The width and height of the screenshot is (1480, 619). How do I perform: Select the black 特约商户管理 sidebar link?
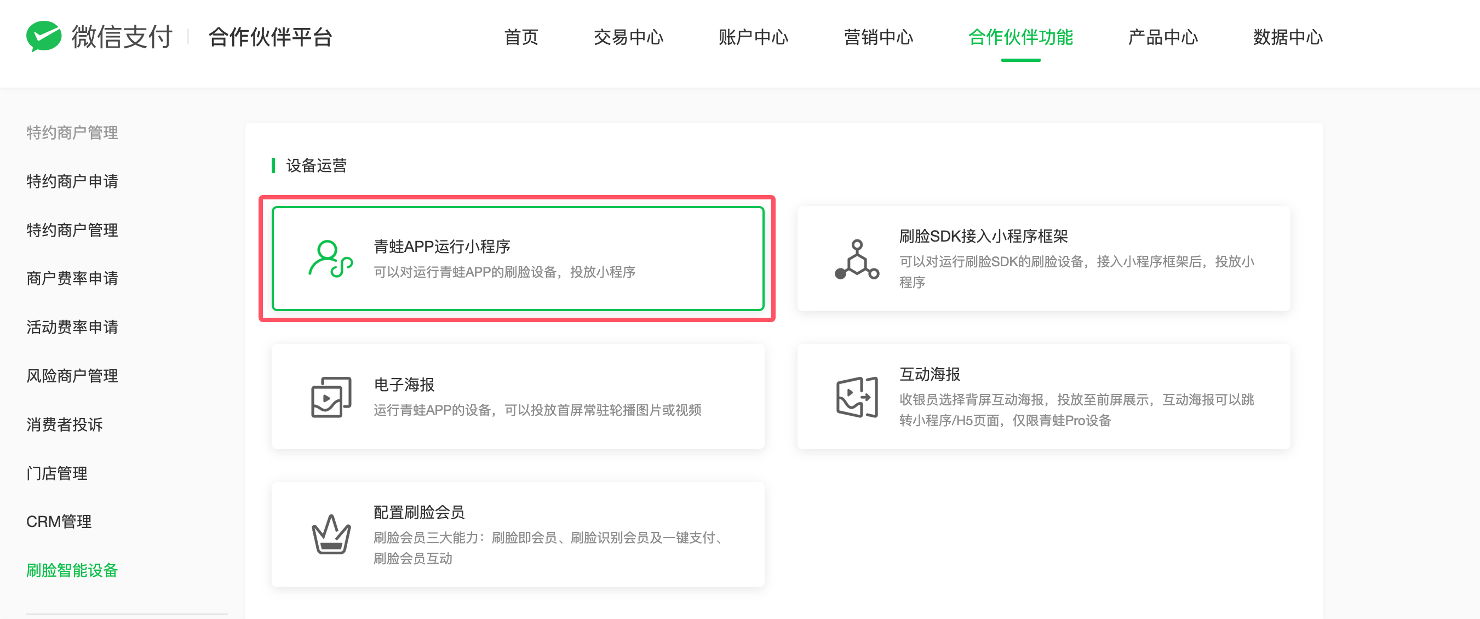coord(72,231)
